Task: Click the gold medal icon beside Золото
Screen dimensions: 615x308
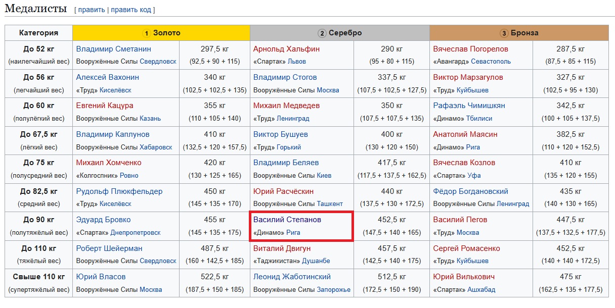Action: (x=146, y=33)
